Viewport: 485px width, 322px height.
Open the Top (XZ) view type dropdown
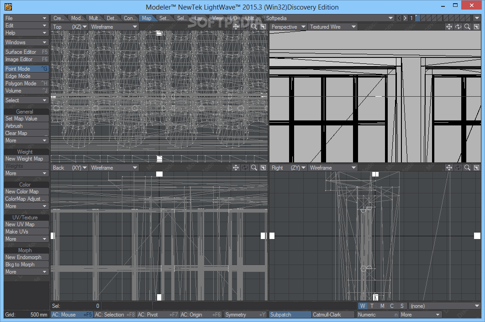(x=69, y=27)
